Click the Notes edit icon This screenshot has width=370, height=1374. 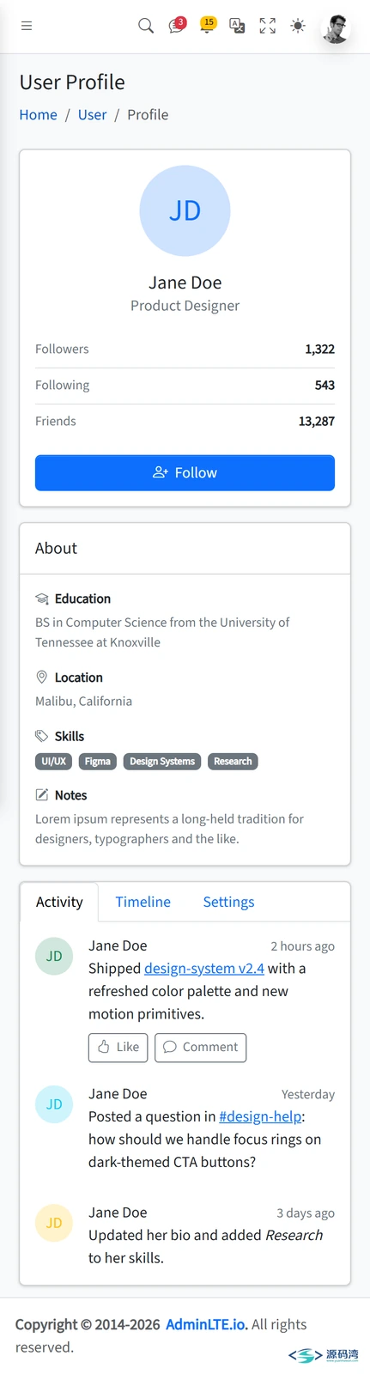click(x=41, y=795)
